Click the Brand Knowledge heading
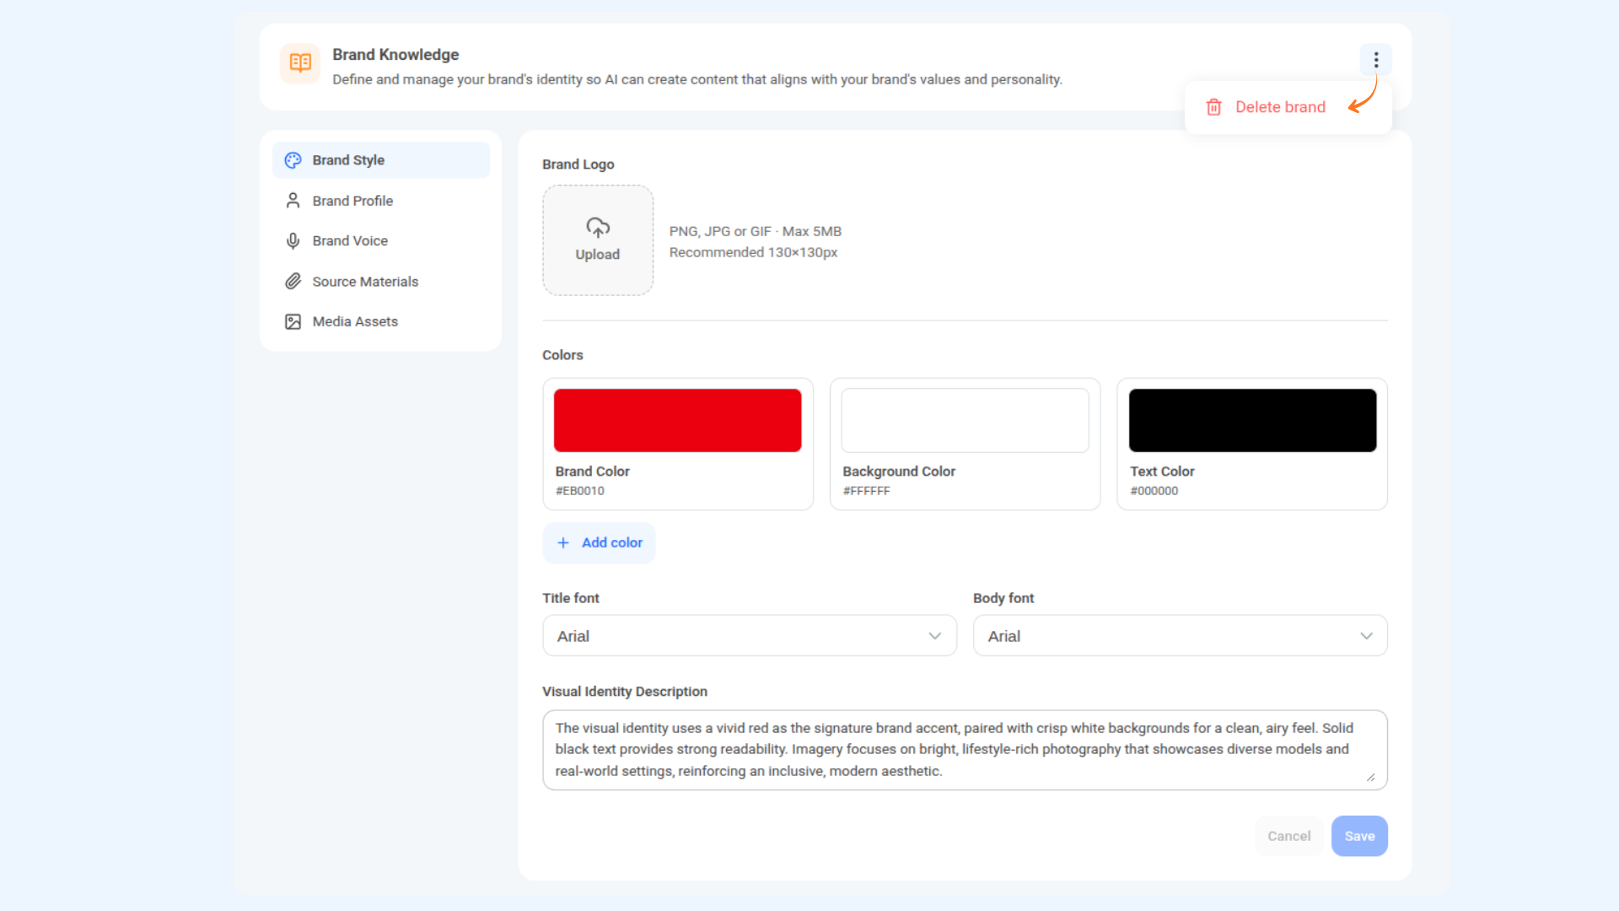This screenshot has width=1619, height=911. pyautogui.click(x=395, y=55)
